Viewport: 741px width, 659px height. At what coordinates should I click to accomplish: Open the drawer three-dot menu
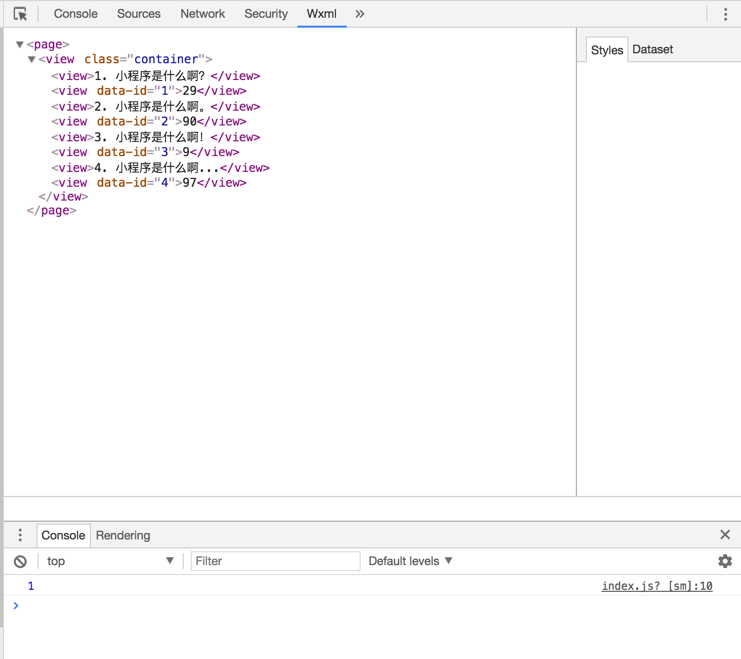click(x=20, y=535)
